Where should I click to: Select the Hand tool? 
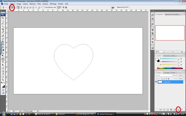coord(3,77)
